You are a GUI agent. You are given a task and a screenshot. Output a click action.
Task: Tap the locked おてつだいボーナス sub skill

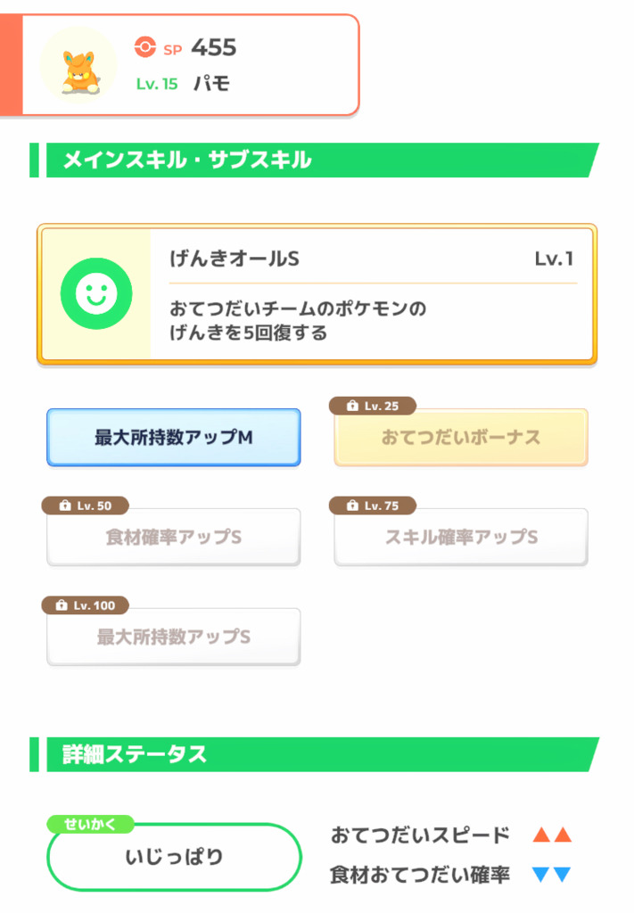pos(461,437)
